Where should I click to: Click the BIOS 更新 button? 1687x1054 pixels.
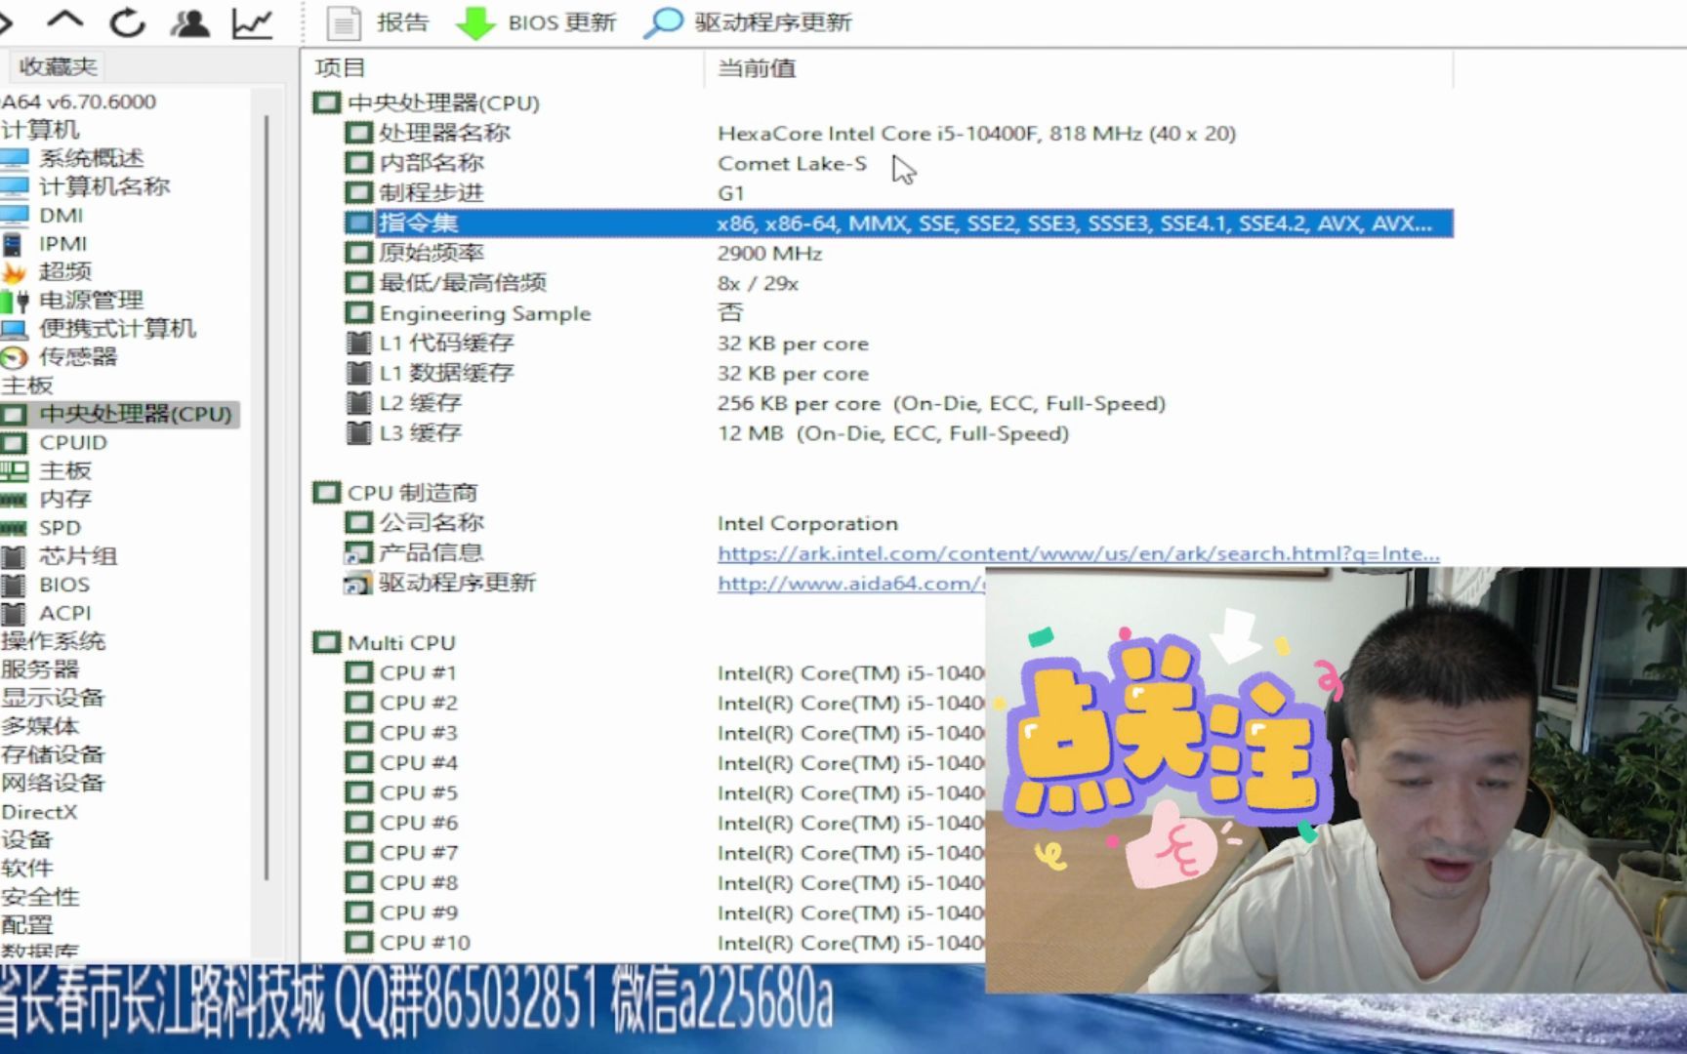click(536, 22)
